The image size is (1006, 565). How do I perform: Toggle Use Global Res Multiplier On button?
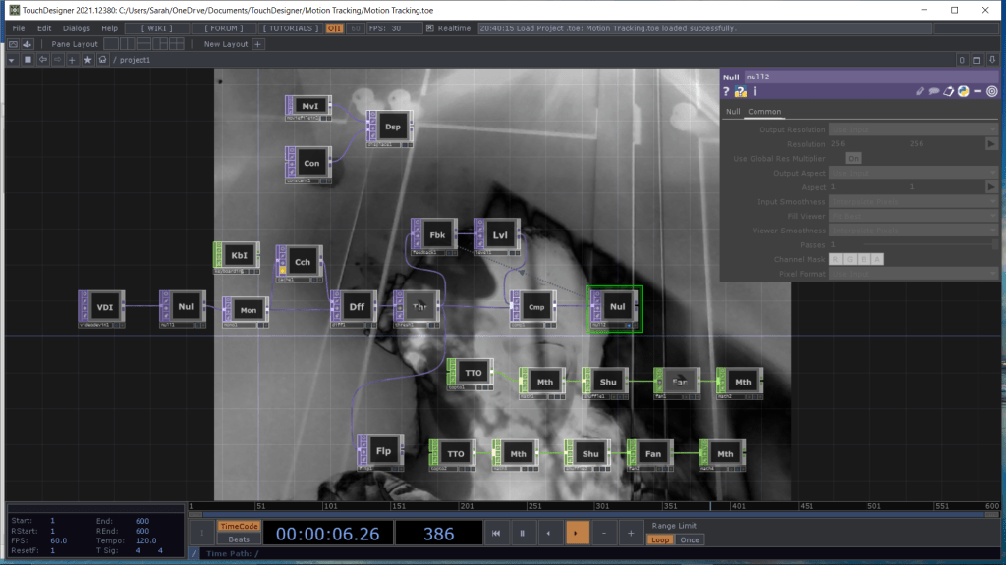point(853,158)
